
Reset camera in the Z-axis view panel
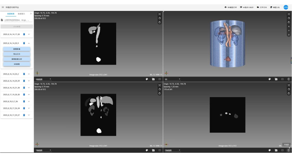[289, 85]
